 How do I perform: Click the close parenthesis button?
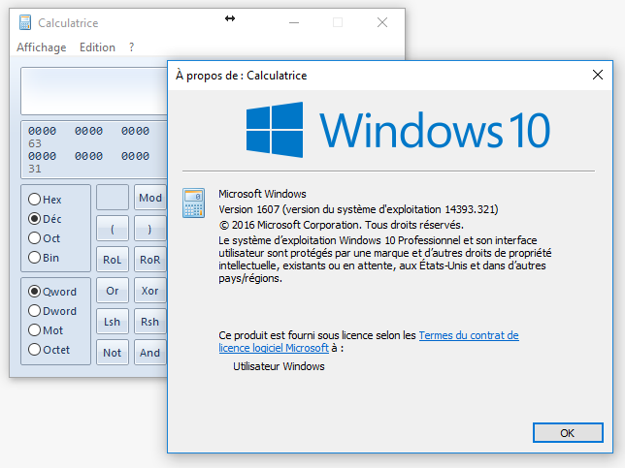[150, 229]
